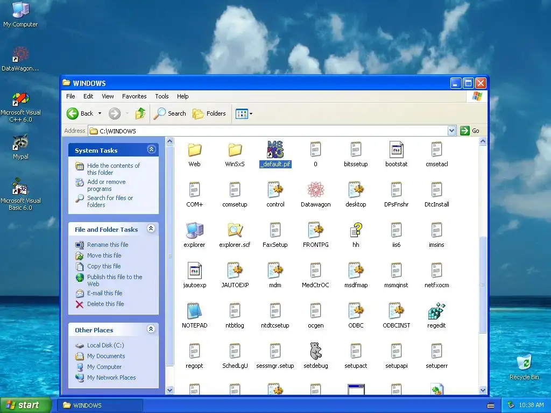Select Microsoft Visual C++ 6.0 desktop icon
This screenshot has width=551, height=413.
20,107
